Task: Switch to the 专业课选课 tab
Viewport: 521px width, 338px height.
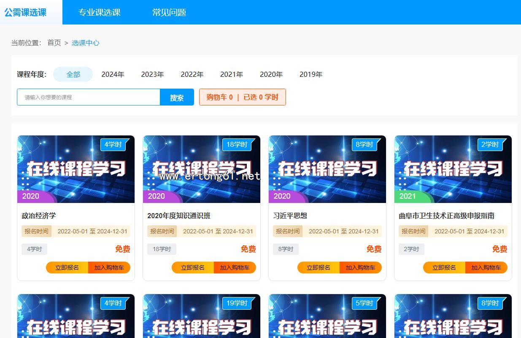Action: (99, 12)
